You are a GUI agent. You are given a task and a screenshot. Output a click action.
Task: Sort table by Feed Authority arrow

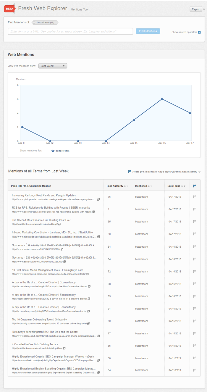pos(127,186)
